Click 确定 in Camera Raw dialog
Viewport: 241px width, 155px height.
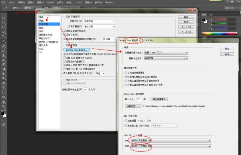click(x=227, y=49)
